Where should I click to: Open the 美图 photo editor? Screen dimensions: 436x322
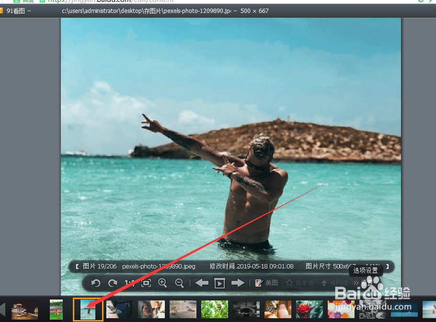(x=266, y=283)
